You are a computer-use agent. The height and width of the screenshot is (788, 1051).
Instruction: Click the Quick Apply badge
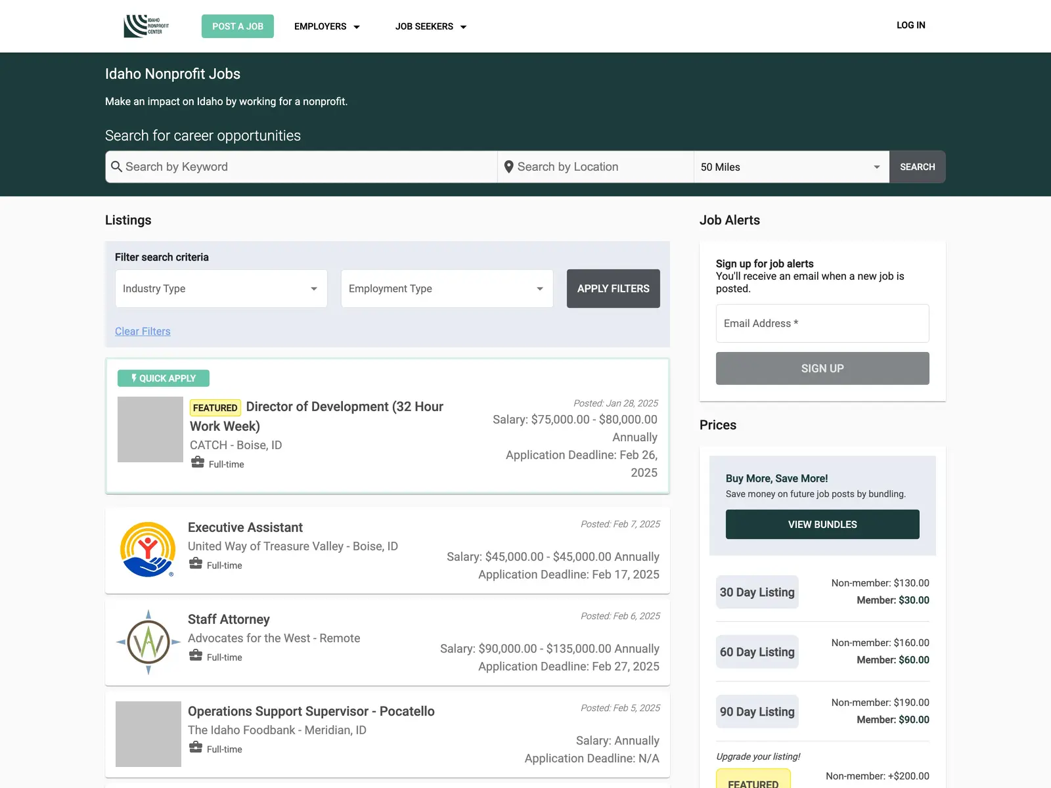point(164,378)
